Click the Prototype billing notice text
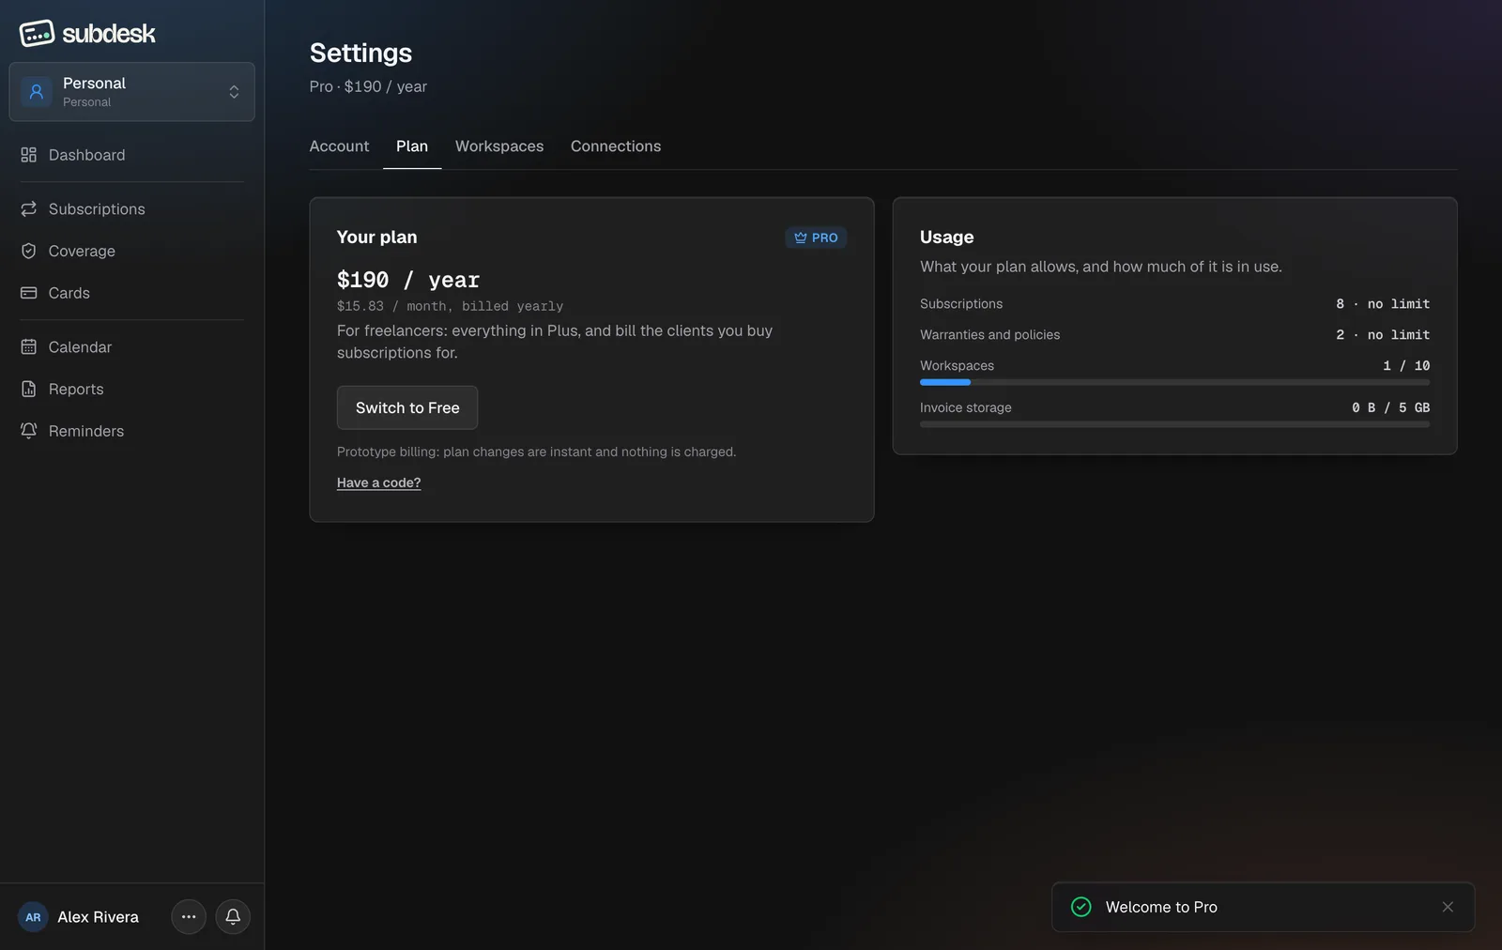 (x=536, y=452)
